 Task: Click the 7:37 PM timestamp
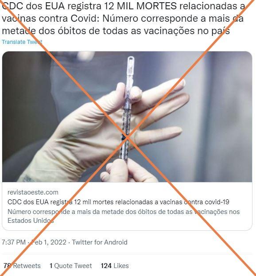point(14,242)
